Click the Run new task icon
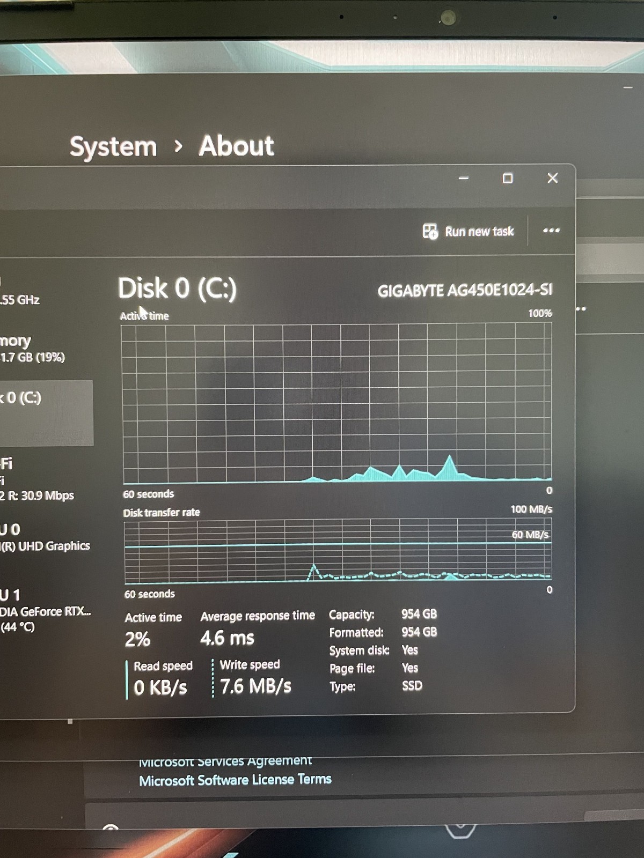This screenshot has width=644, height=858. 430,231
